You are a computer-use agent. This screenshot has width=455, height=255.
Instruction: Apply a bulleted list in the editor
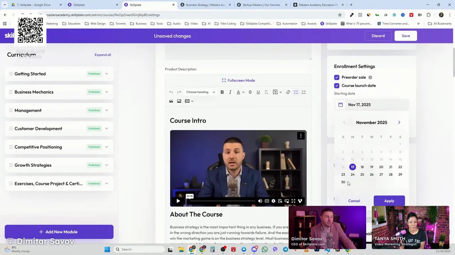tap(296, 92)
